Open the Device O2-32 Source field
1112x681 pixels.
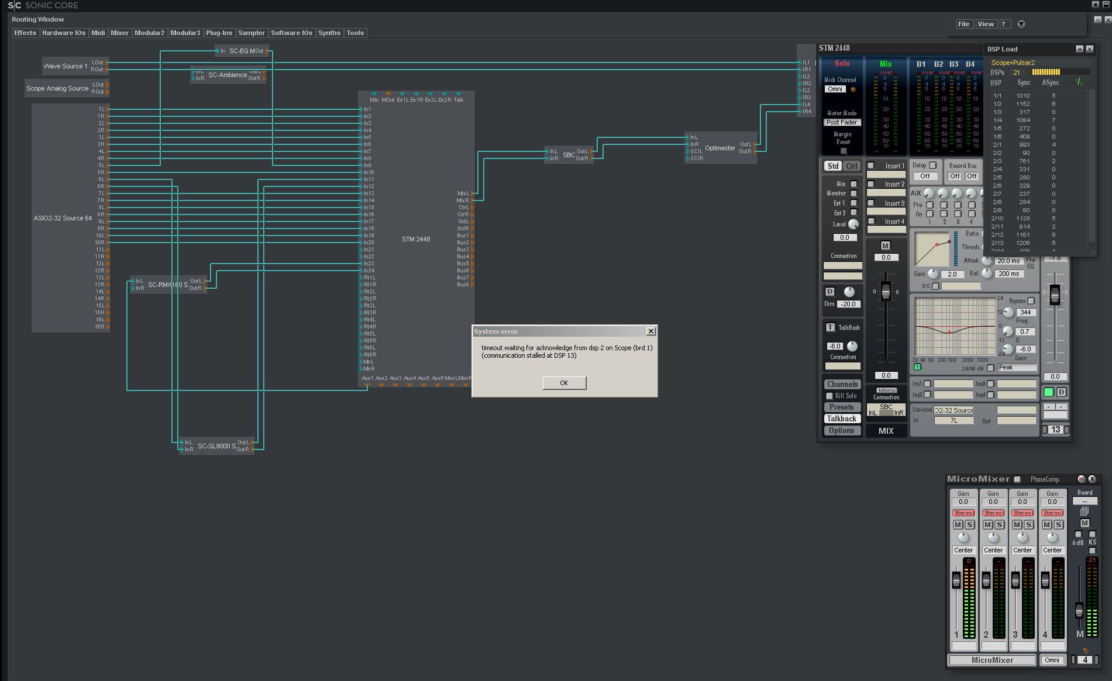[x=953, y=410]
